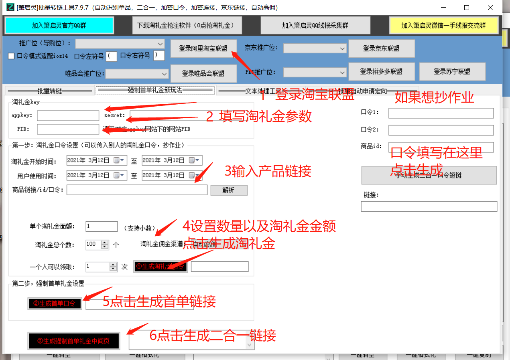Click the 第二步，强制首单礼金设置 label

click(48, 283)
